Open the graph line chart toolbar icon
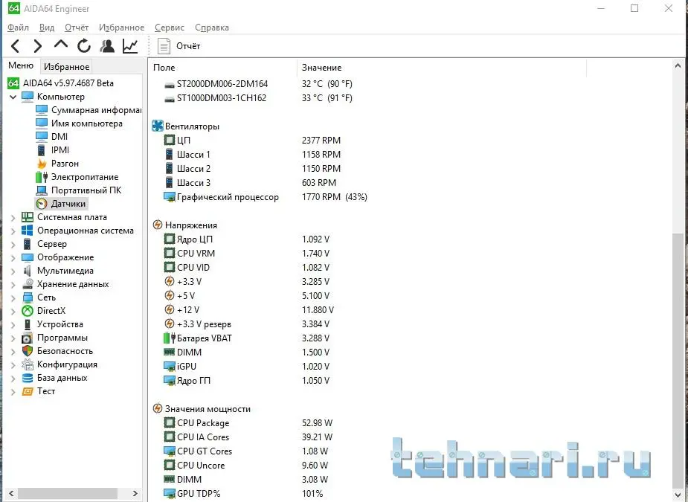The image size is (688, 502). (130, 45)
